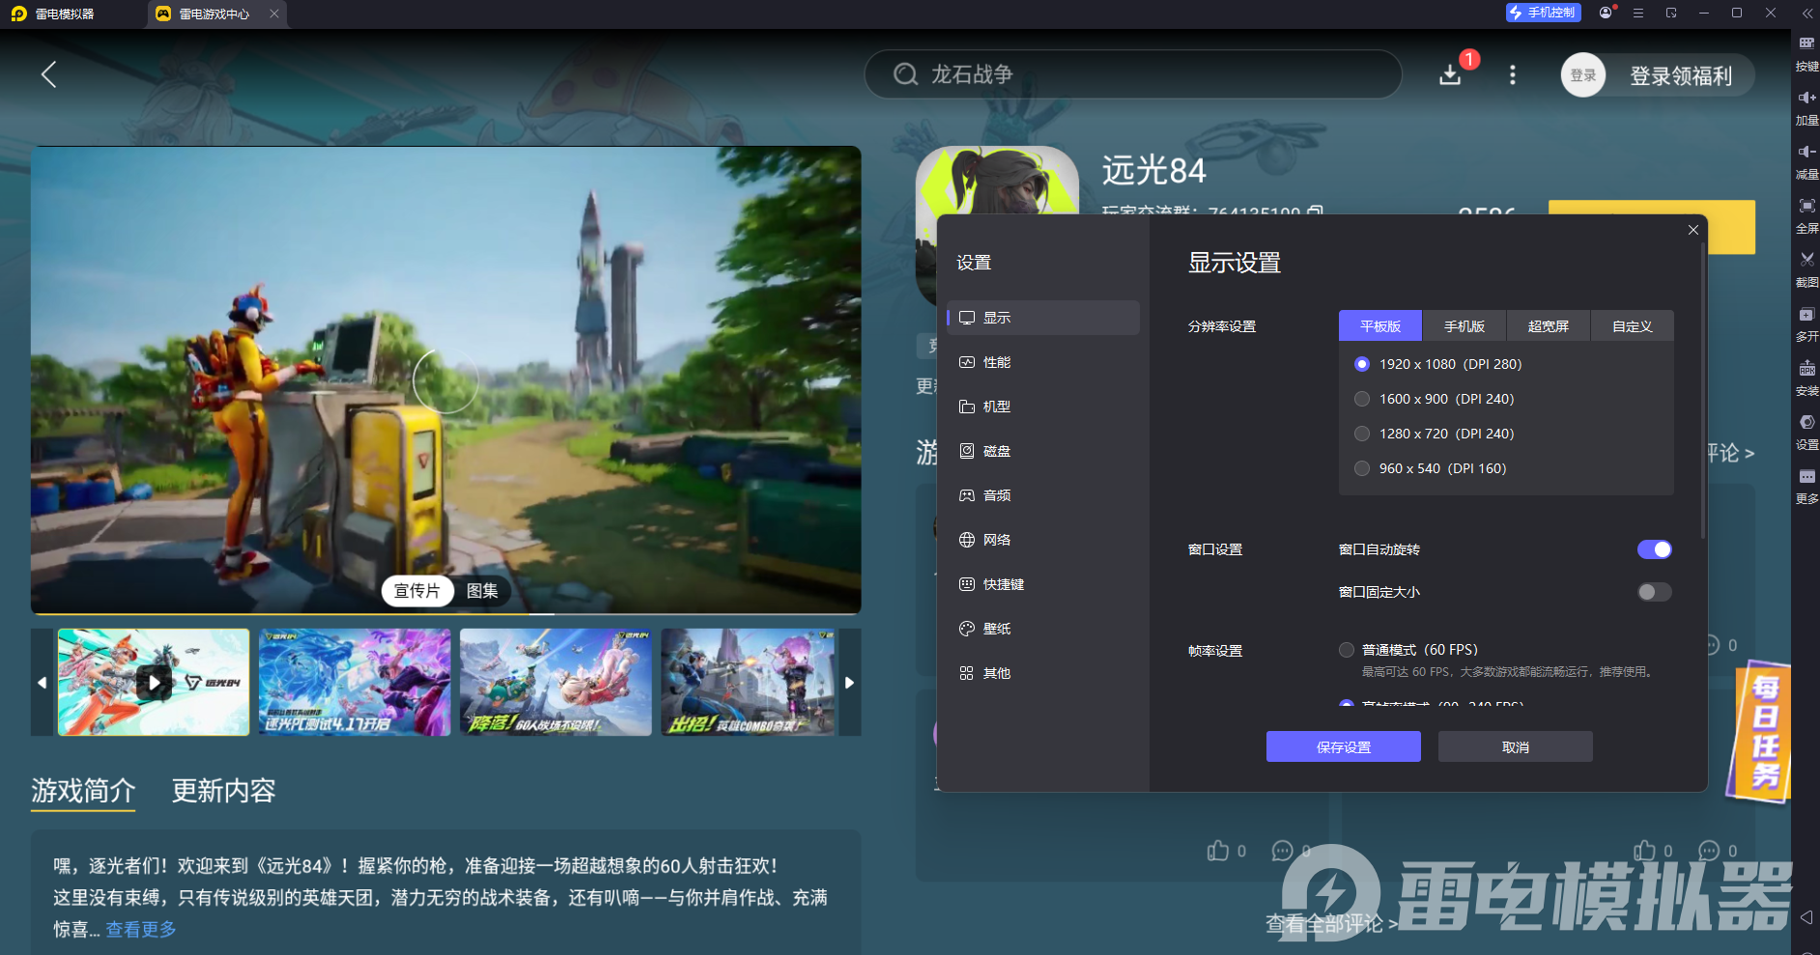Open the 网络 settings section
This screenshot has height=955, width=1820.
click(x=1043, y=540)
